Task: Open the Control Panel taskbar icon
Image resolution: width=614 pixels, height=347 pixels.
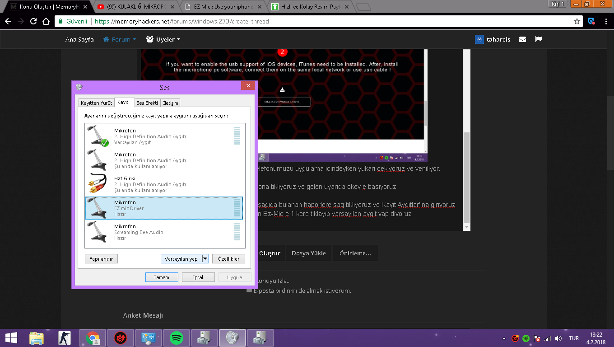Action: 149,338
